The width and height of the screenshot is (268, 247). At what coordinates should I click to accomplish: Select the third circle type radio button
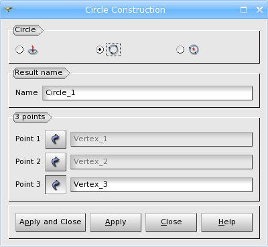coord(180,50)
